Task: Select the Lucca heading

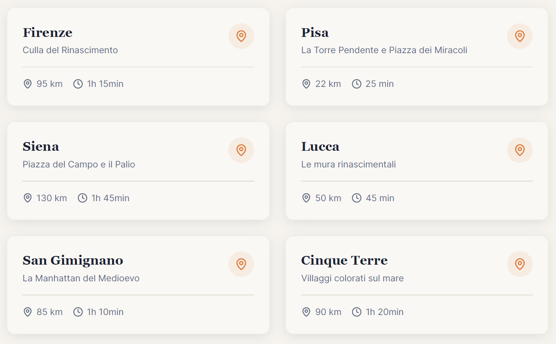Action: point(320,146)
